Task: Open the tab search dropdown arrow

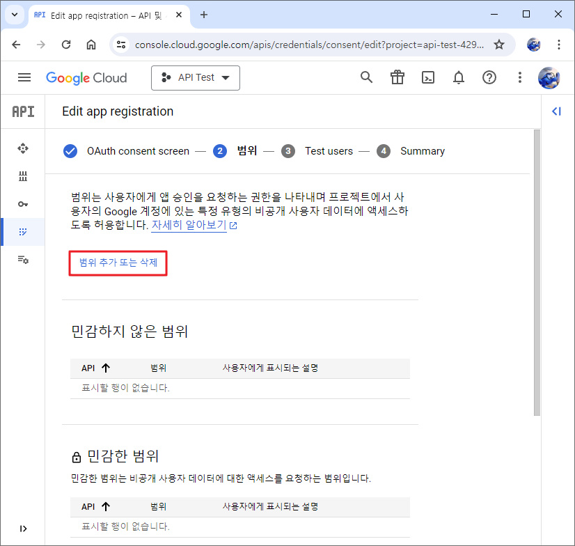Action: coord(15,15)
